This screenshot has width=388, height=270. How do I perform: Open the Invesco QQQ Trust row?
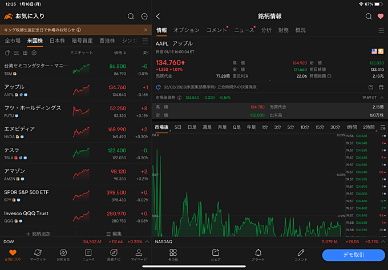pyautogui.click(x=76, y=216)
